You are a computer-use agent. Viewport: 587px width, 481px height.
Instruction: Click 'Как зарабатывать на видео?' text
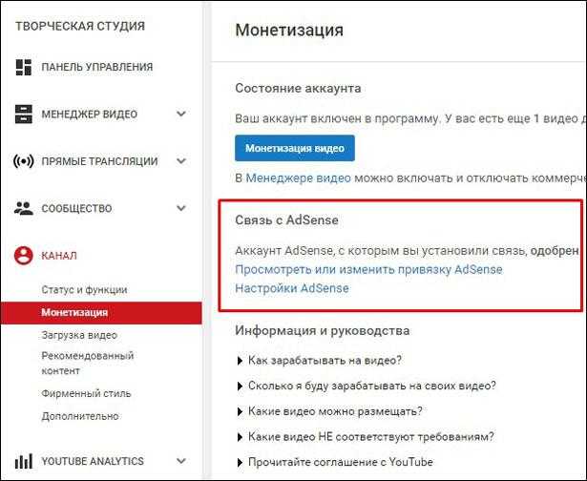pyautogui.click(x=325, y=361)
